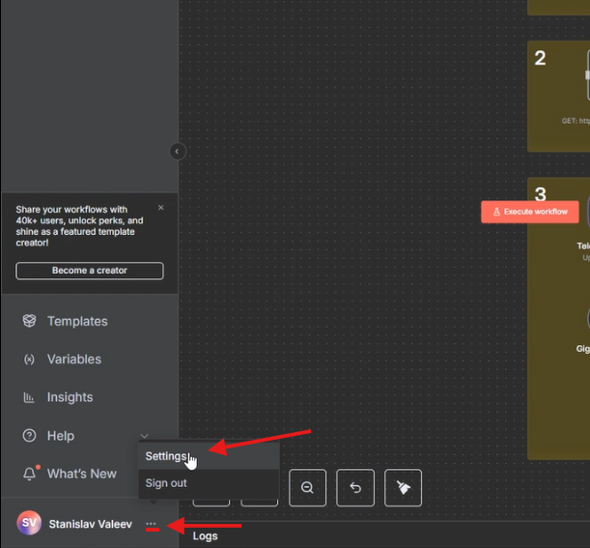
Task: Open the Help menu item
Action: pyautogui.click(x=61, y=436)
